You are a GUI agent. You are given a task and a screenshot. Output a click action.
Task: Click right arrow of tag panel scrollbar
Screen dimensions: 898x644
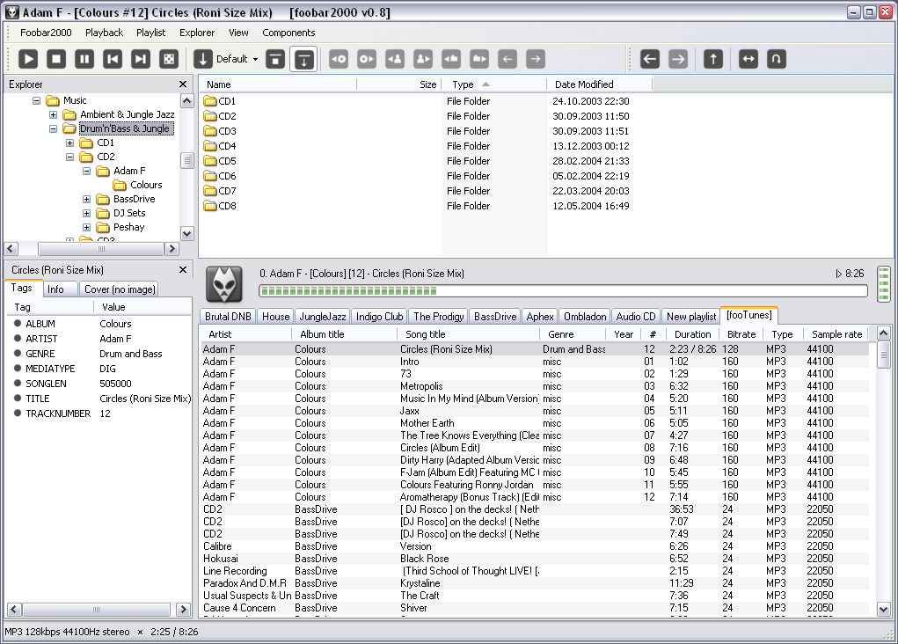pyautogui.click(x=183, y=609)
